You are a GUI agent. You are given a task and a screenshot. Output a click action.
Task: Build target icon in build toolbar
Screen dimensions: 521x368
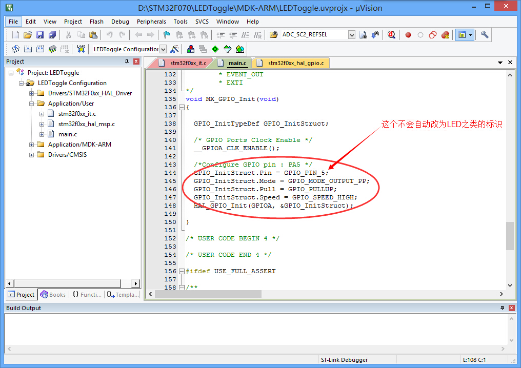click(x=28, y=50)
